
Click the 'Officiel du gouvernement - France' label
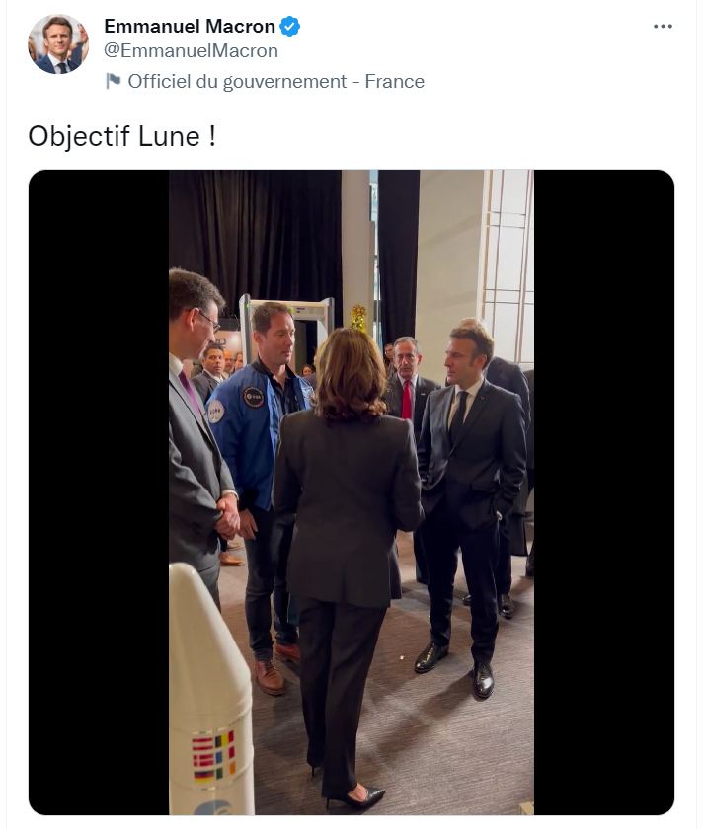tap(276, 81)
